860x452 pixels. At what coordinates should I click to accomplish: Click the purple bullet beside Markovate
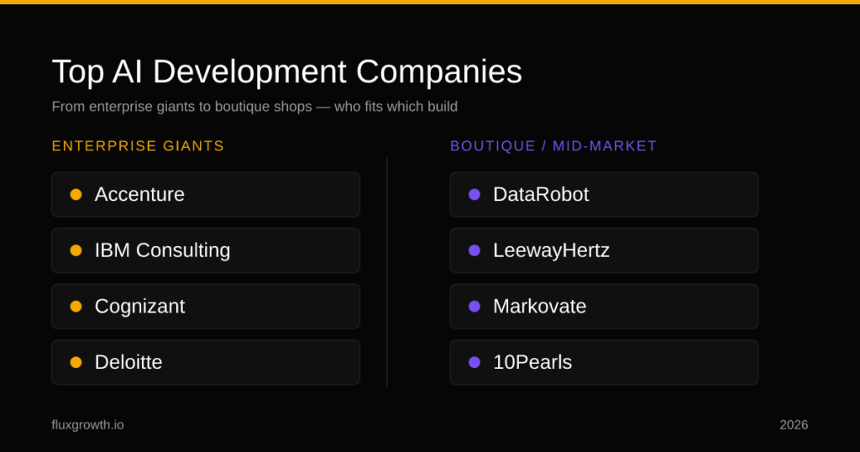coord(475,306)
